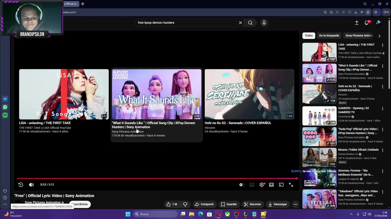This screenshot has height=219, width=391.
Task: Open options menu for Stromae, Pomme sidebar video
Action: click(x=382, y=171)
